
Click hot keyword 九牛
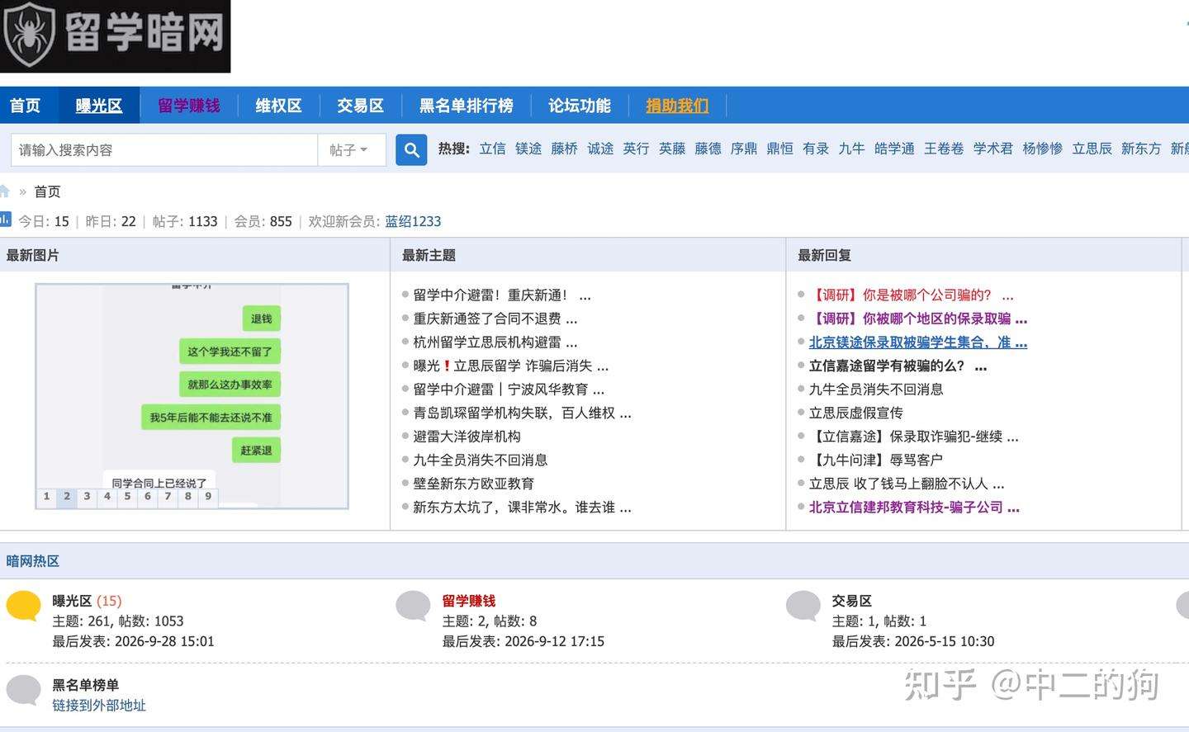pyautogui.click(x=851, y=149)
